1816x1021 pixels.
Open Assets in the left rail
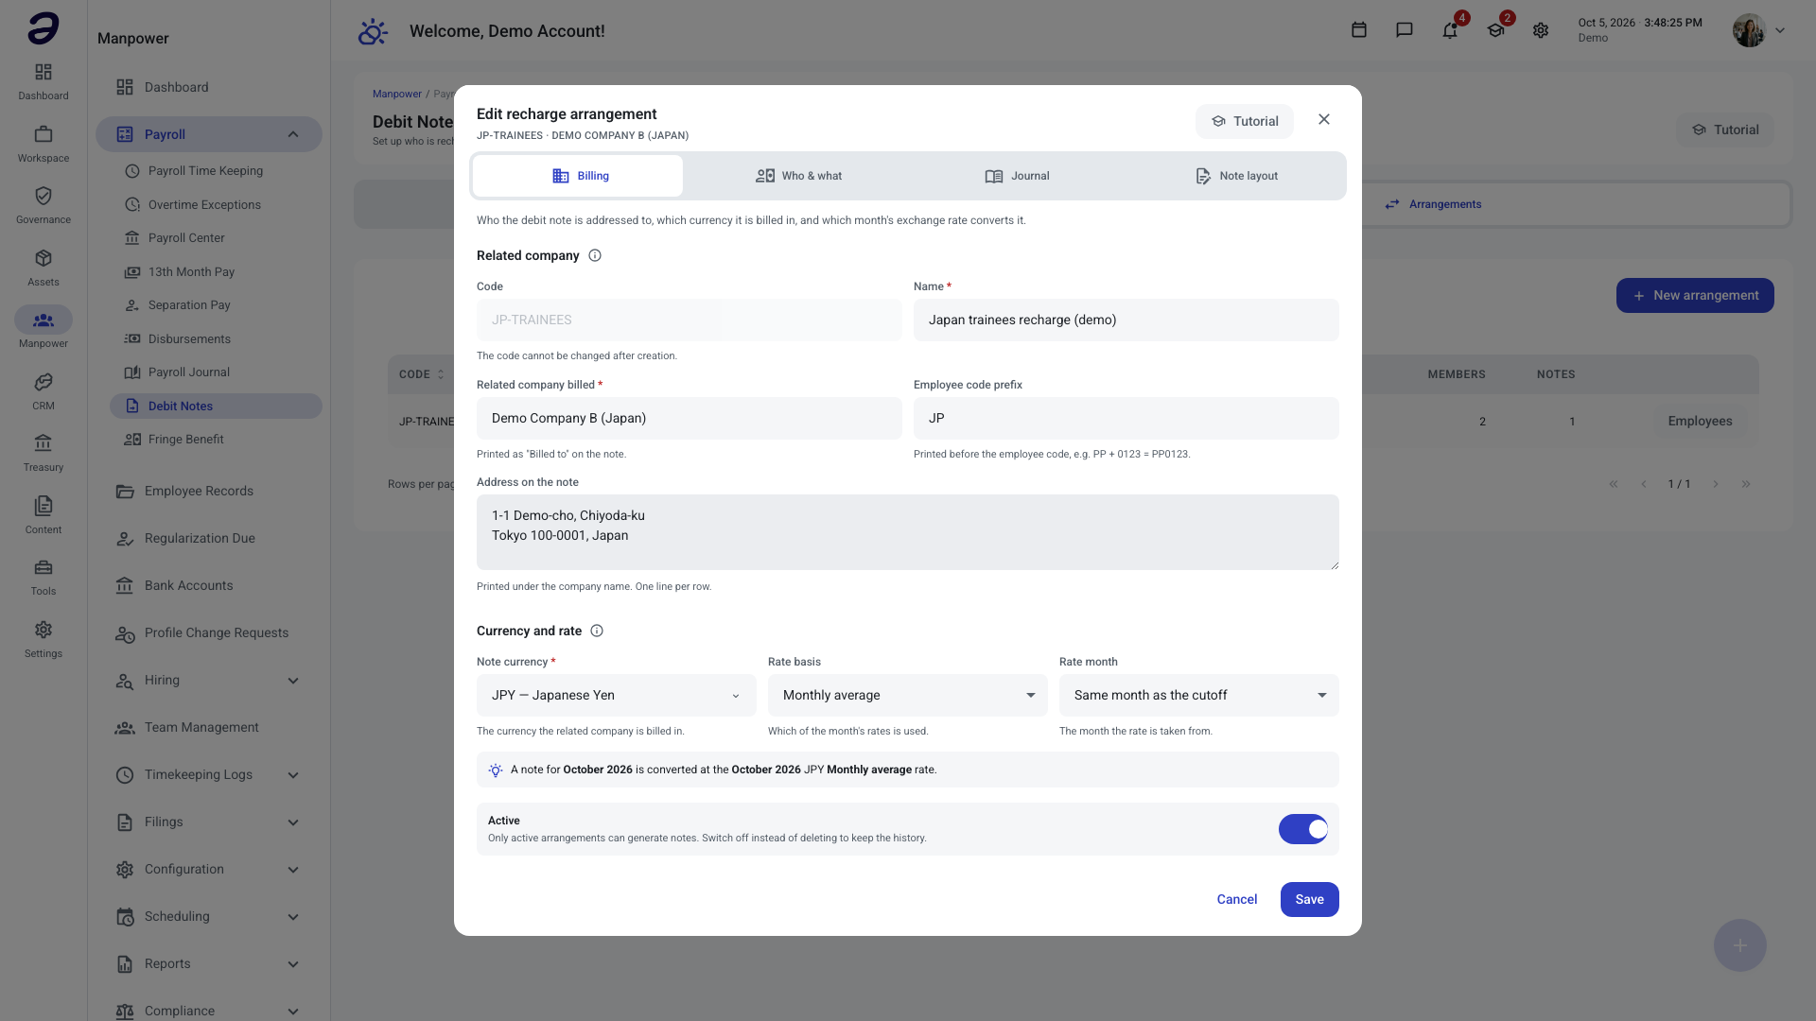point(44,268)
